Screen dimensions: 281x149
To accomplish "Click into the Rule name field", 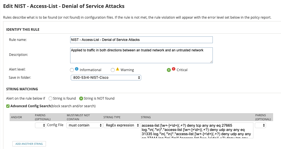I will tap(141, 40).
